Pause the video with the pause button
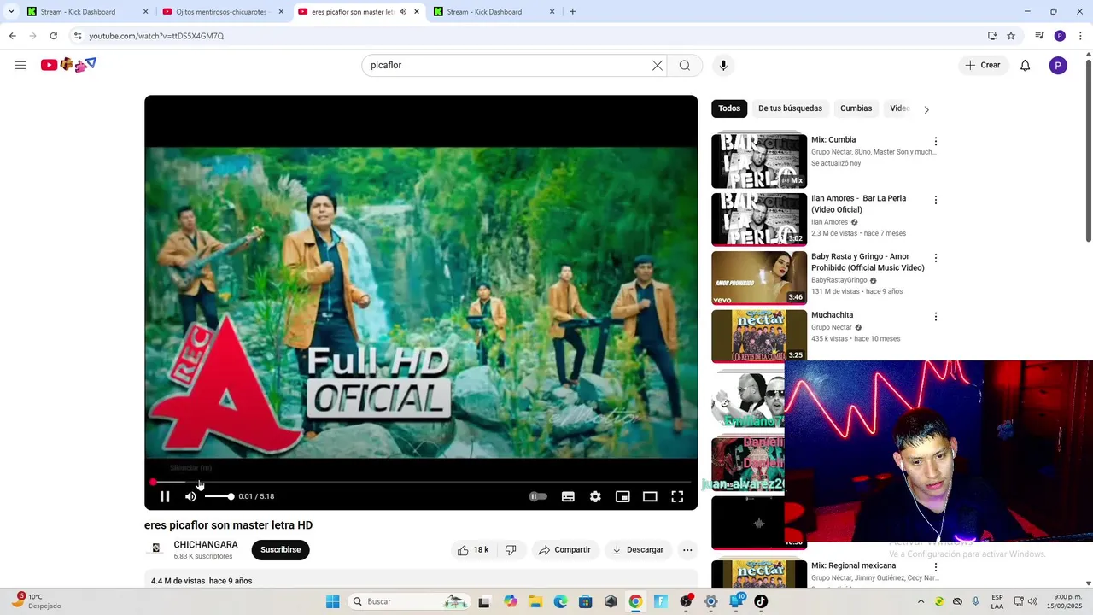 pyautogui.click(x=165, y=496)
